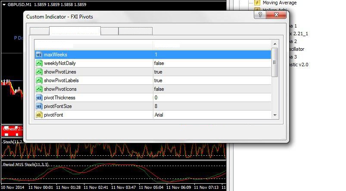Click the string 'ab' icon beside pivotFont
This screenshot has height=191, width=346.
pos(39,115)
